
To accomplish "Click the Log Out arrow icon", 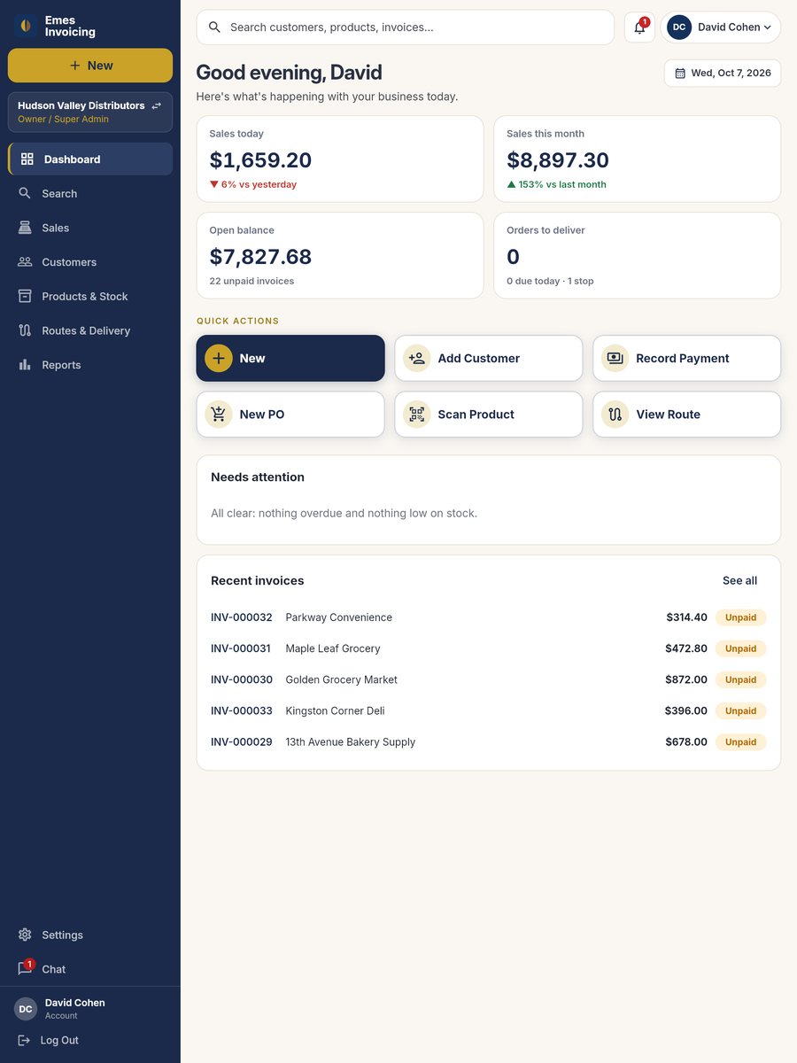I will 24,1040.
